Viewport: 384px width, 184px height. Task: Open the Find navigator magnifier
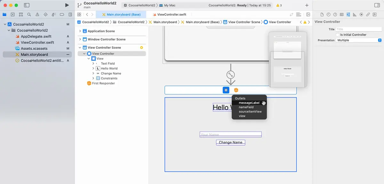[29, 14]
